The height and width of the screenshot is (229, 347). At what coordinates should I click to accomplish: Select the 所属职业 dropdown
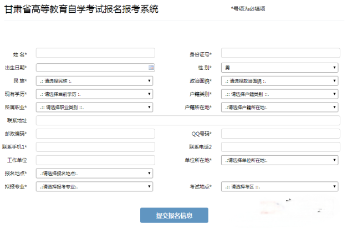coord(95,107)
